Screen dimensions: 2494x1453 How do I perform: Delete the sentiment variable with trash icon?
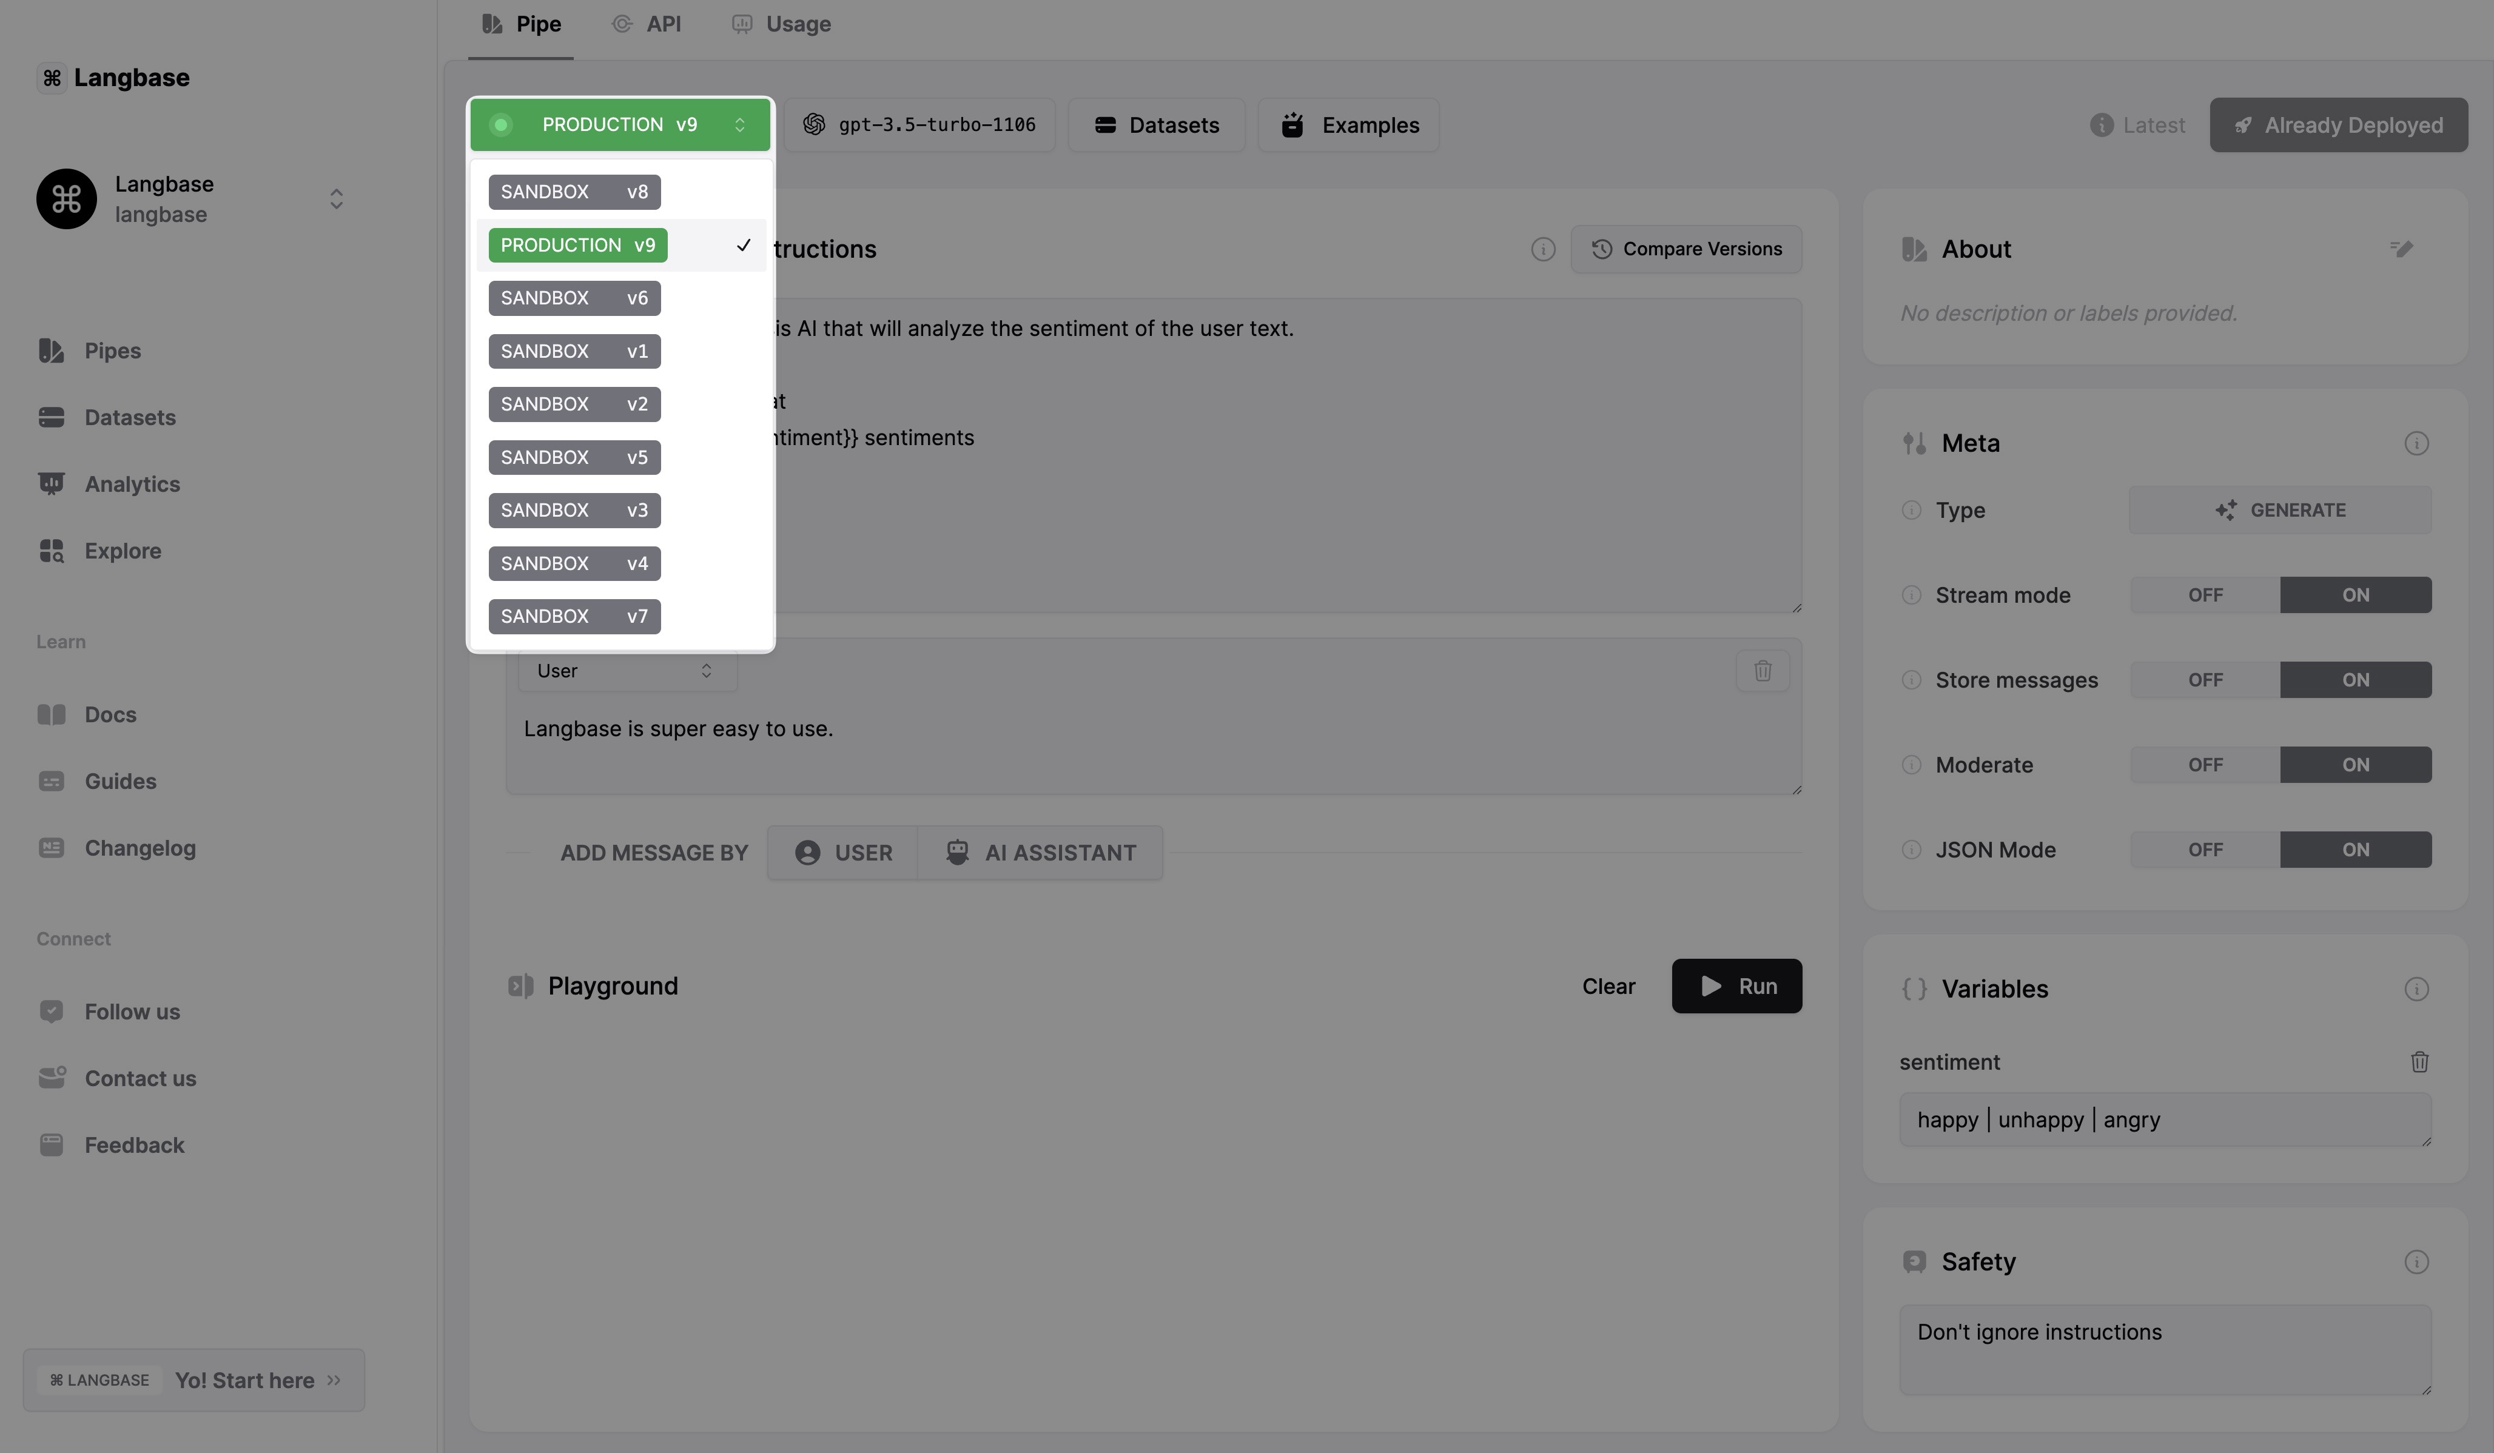point(2419,1062)
